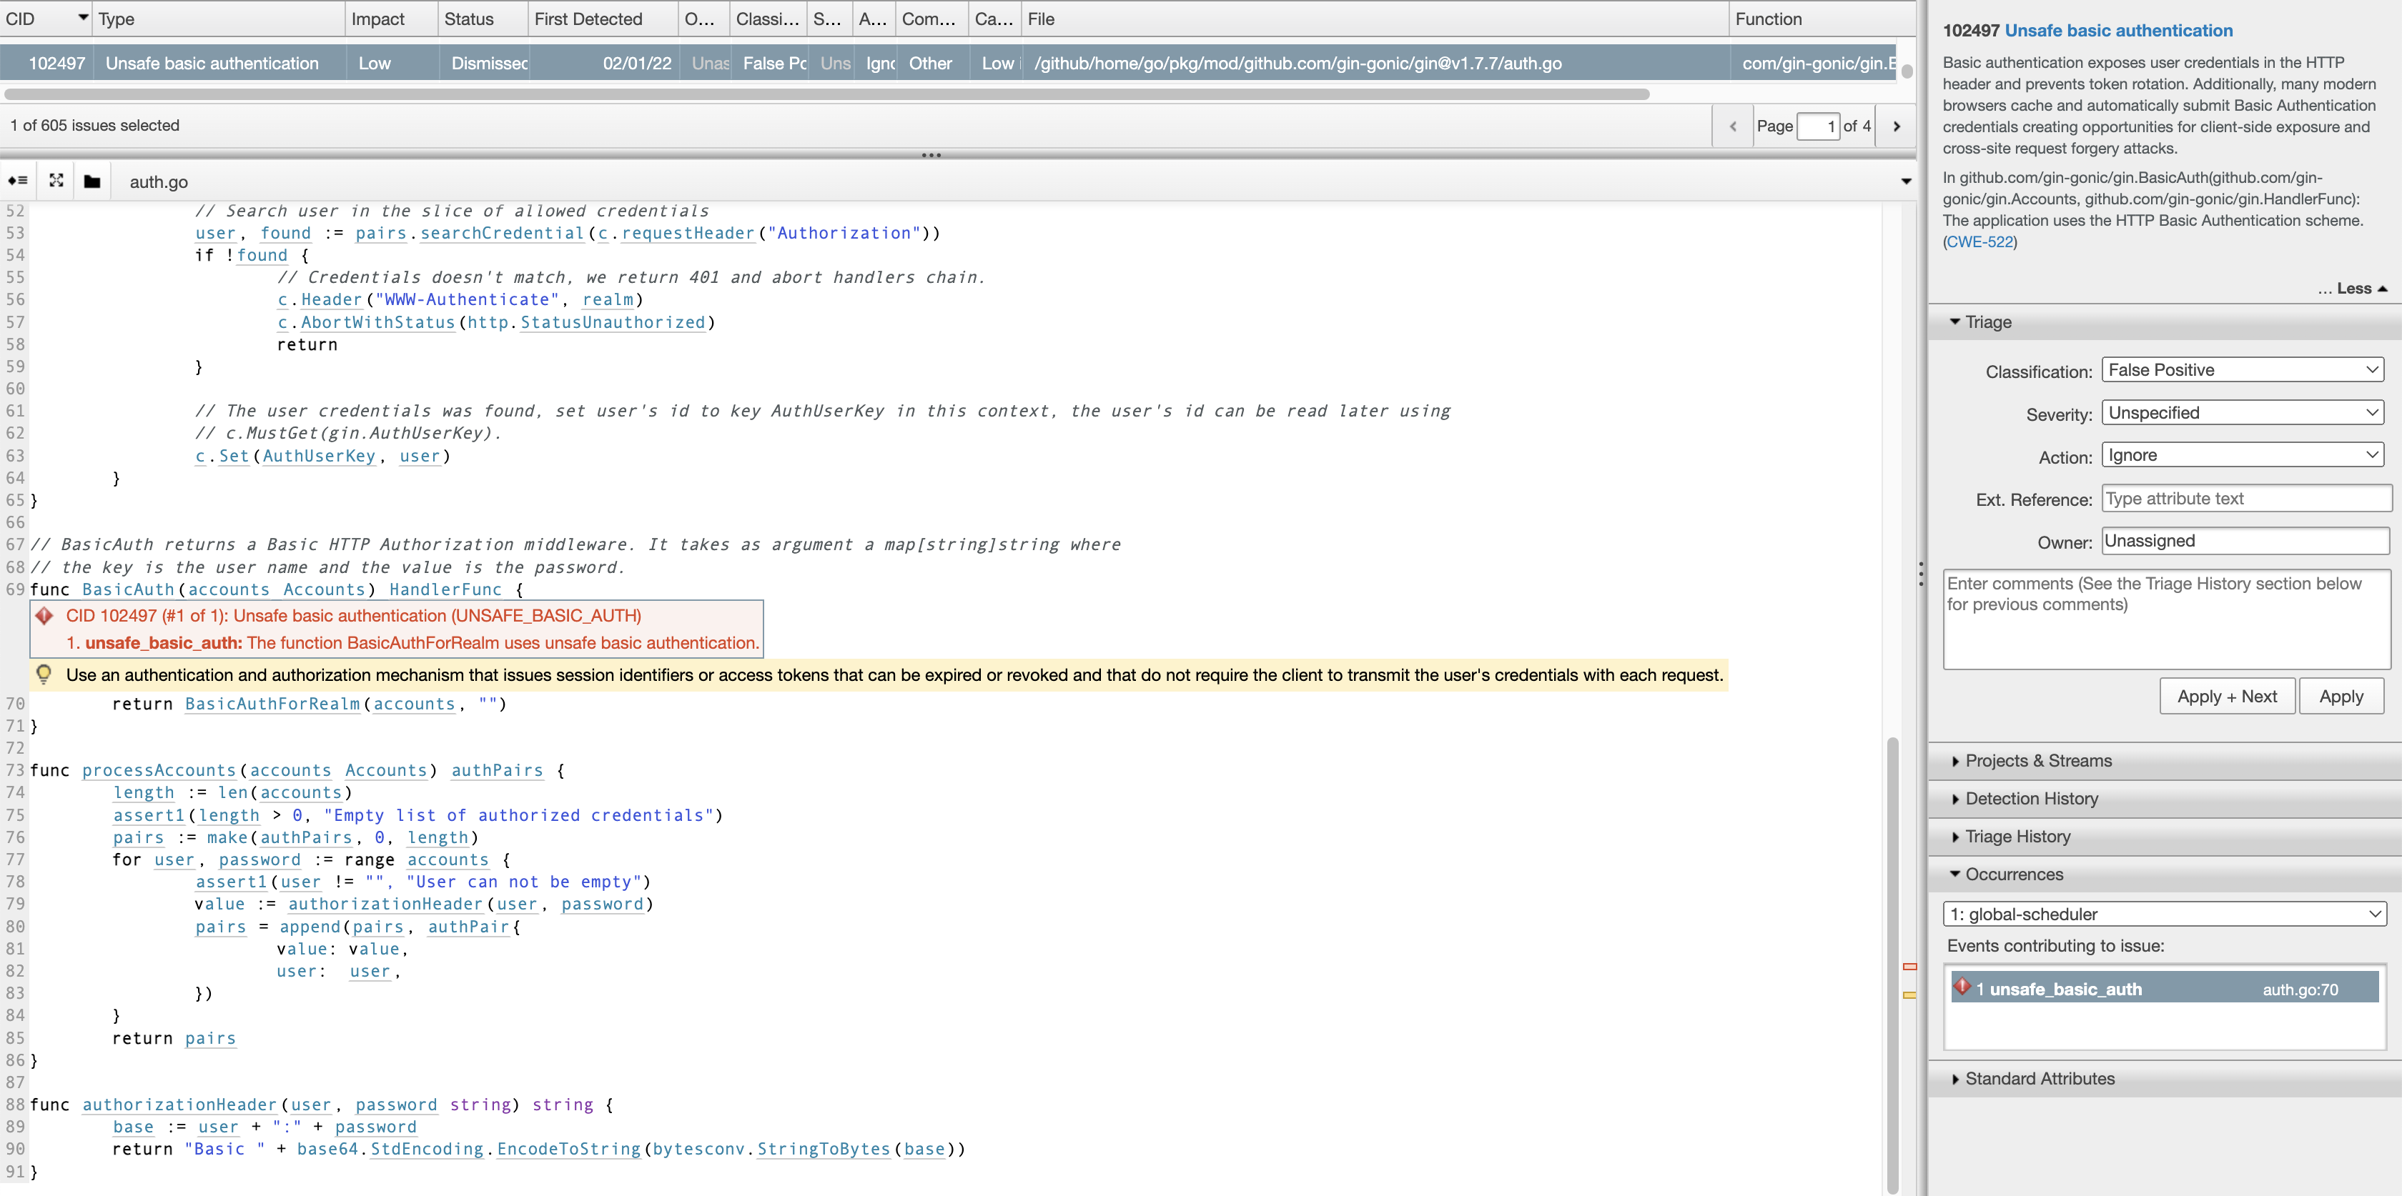Screen dimensions: 2402x1196
Task: Click the Apply + Next button
Action: coord(2227,695)
